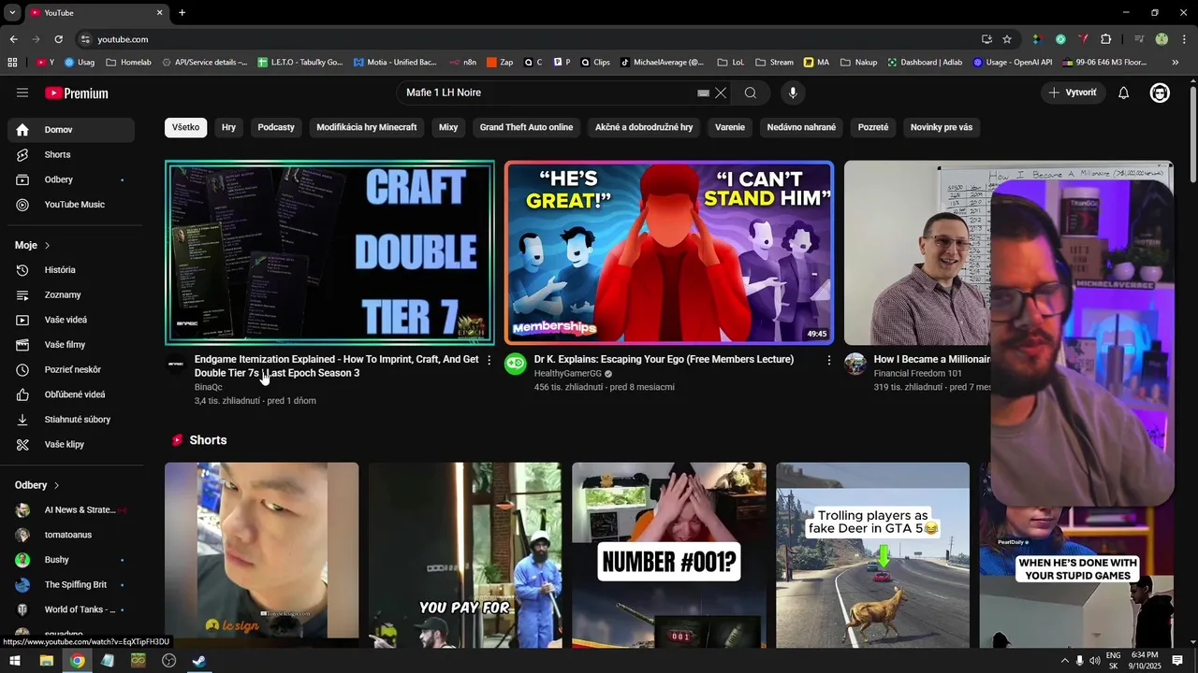Clear the search box with X icon
1198x673 pixels.
click(x=721, y=93)
